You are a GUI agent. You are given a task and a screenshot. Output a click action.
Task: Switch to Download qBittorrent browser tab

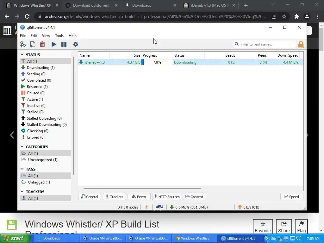point(91,5)
